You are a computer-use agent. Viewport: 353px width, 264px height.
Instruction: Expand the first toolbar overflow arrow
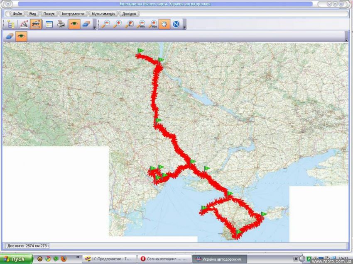point(95,27)
